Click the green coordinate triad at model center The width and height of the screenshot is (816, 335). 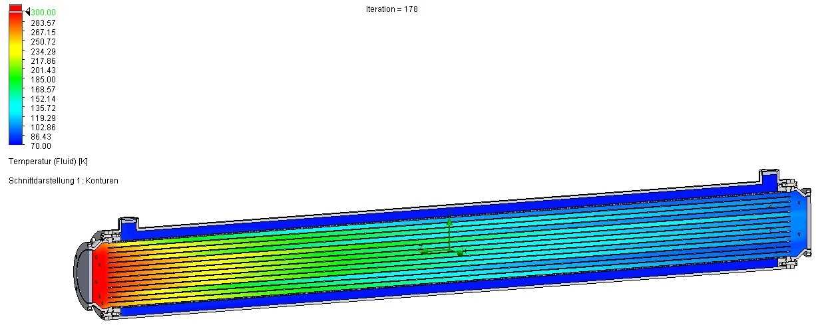click(445, 238)
